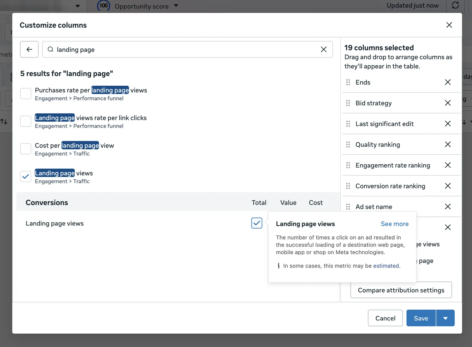Remove the Last significant edit column
This screenshot has width=472, height=347.
(448, 124)
